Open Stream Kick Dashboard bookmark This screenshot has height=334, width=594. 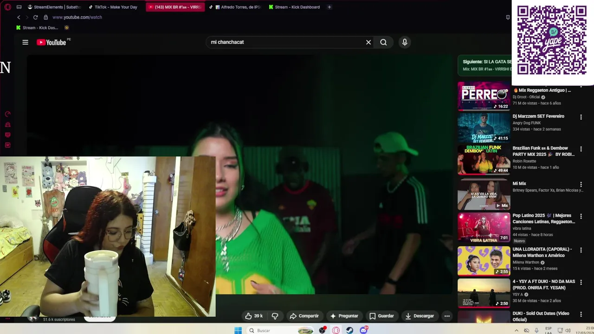pyautogui.click(x=37, y=27)
